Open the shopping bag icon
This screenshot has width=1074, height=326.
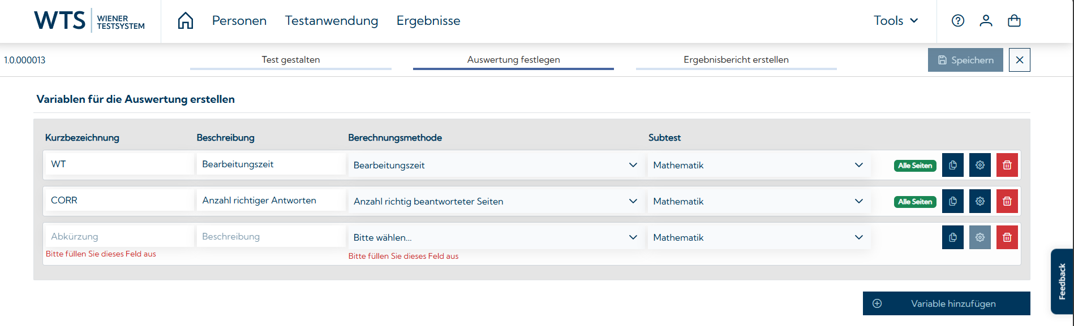(x=1014, y=21)
